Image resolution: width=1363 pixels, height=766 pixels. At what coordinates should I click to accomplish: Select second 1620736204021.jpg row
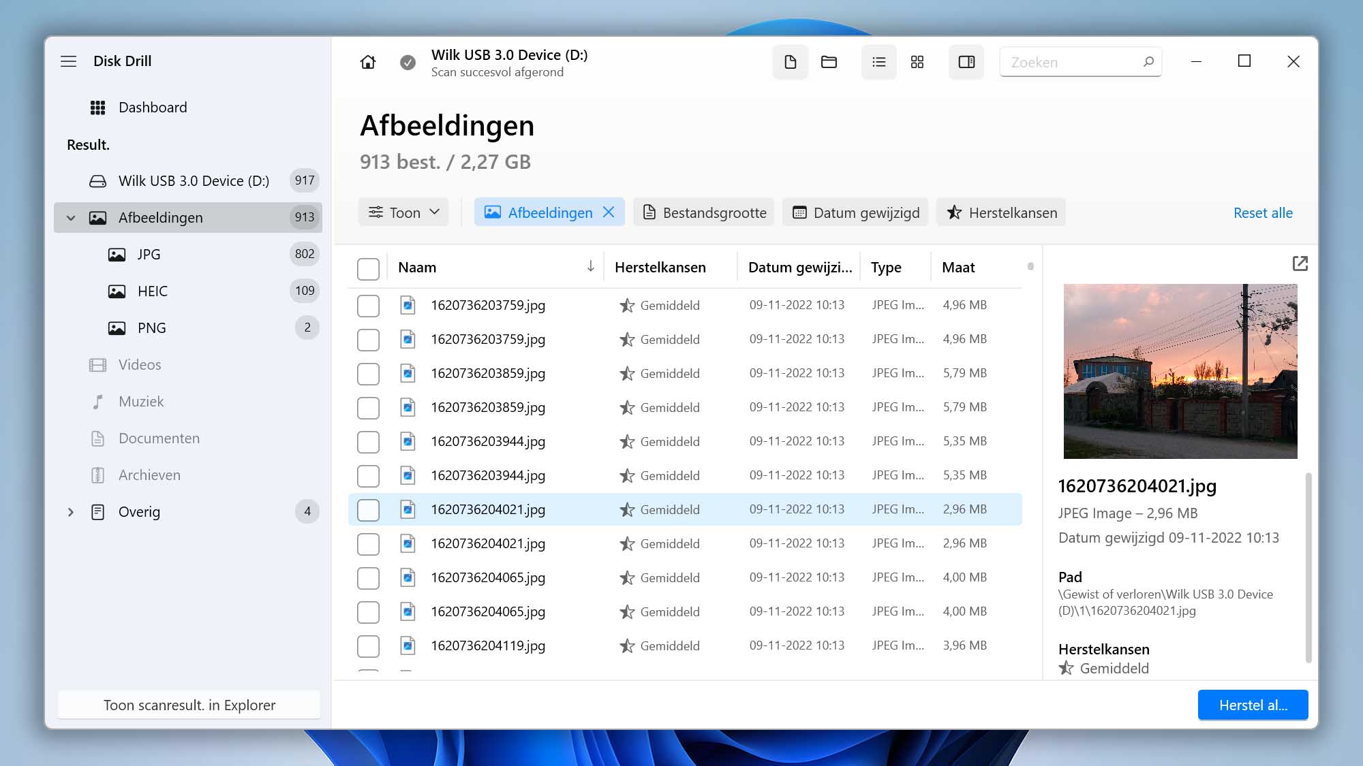point(685,543)
